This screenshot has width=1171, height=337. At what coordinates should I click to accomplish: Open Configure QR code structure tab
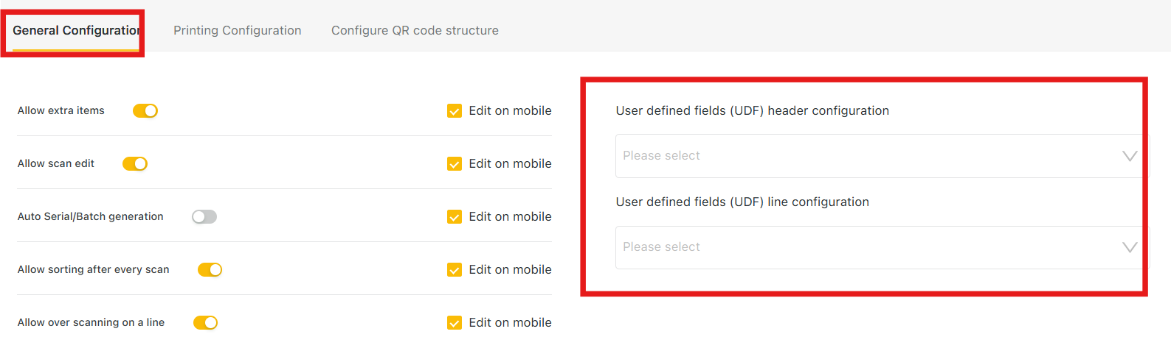[x=415, y=30]
